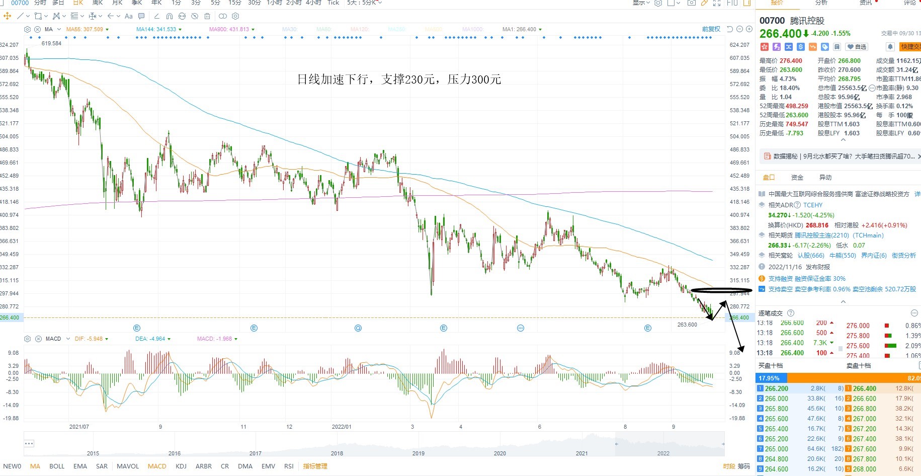This screenshot has height=476, width=921.
Task: Open the MA indicator type dropdown
Action: point(59,29)
